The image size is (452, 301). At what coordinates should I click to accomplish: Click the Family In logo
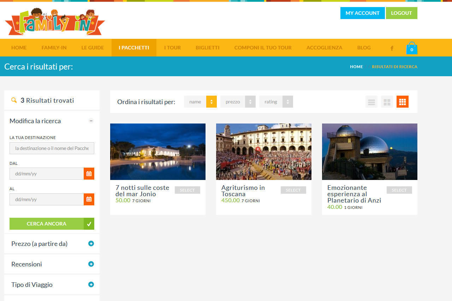55,22
